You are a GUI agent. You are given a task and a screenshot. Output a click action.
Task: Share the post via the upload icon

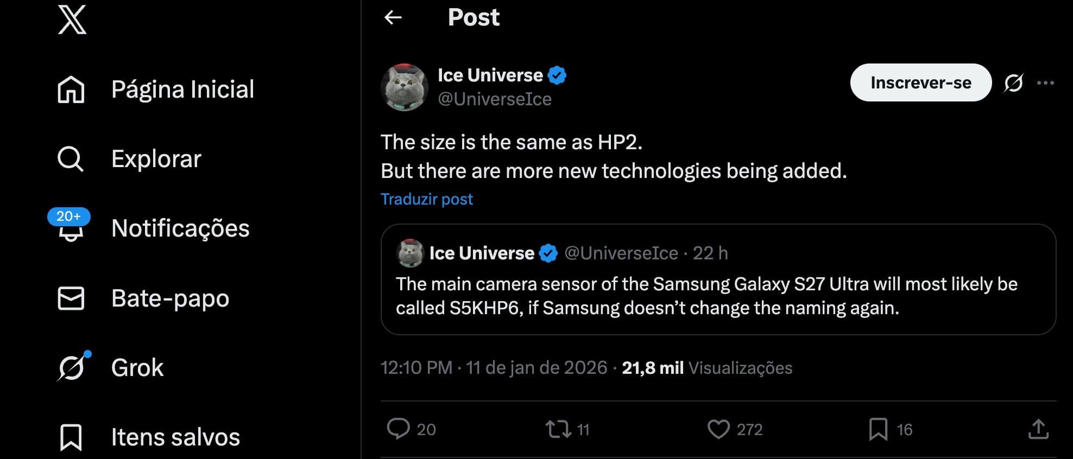click(1038, 429)
